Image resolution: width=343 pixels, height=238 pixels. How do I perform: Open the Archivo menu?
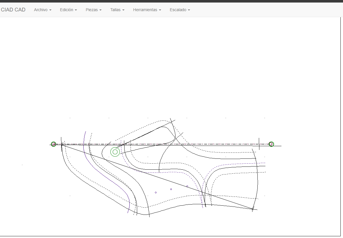tap(42, 10)
